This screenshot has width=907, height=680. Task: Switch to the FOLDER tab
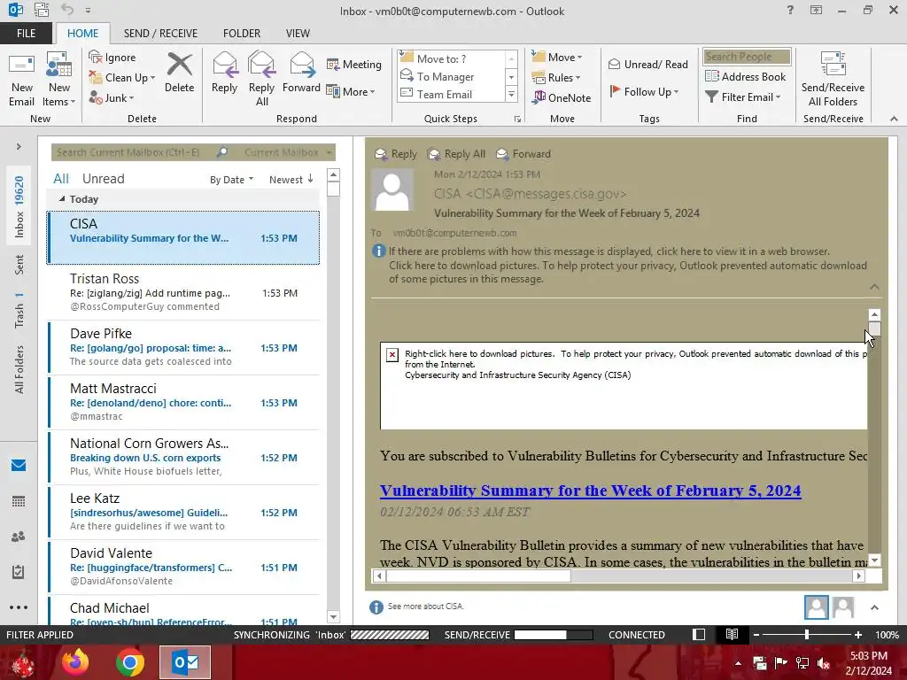[x=242, y=33]
